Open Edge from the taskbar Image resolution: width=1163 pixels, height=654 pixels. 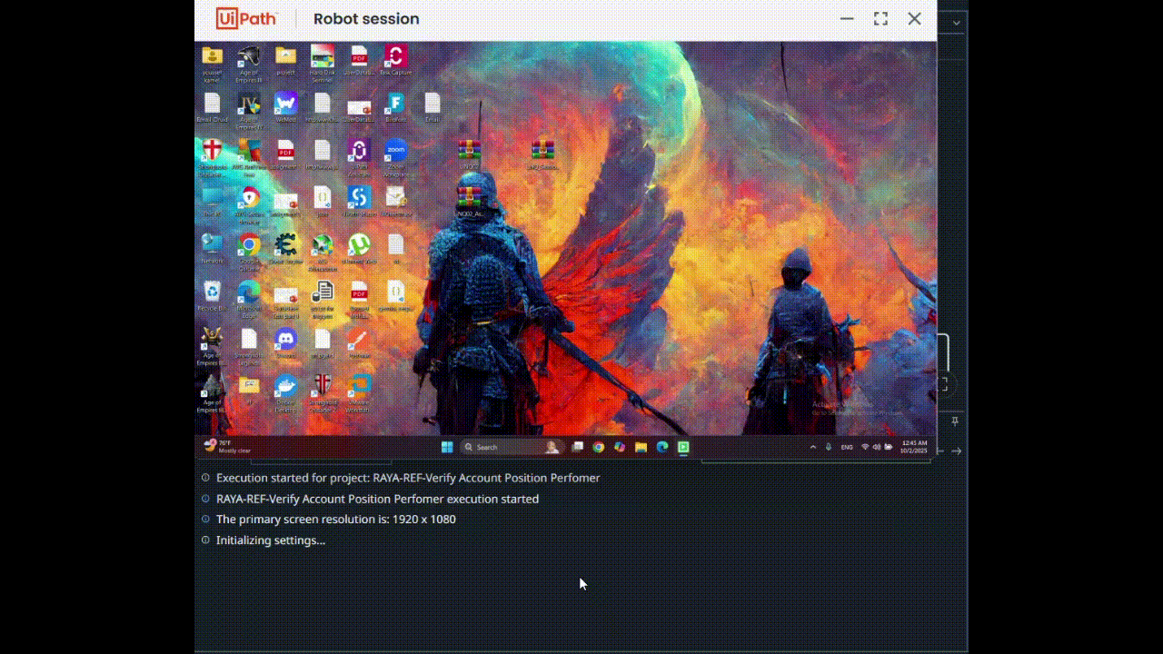662,447
